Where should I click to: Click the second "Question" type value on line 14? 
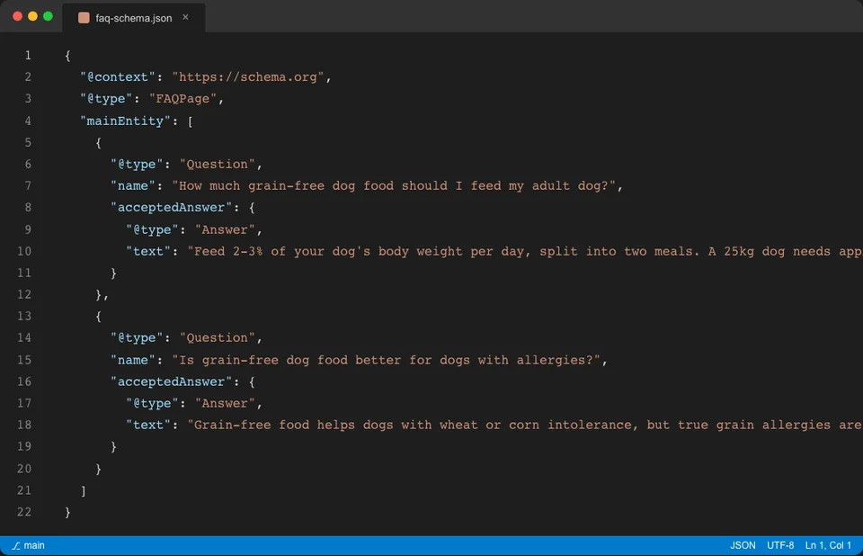(218, 337)
